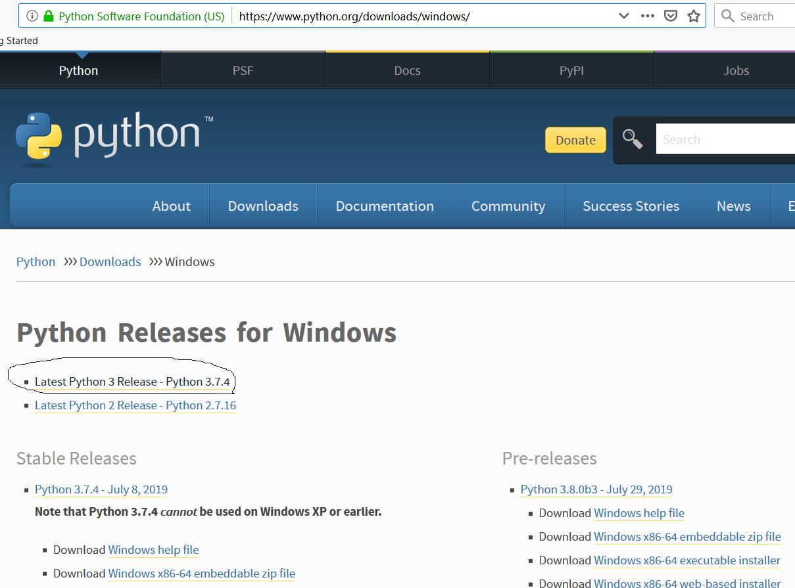The height and width of the screenshot is (588, 795).
Task: Open the Success Stories navigation menu
Action: [631, 206]
